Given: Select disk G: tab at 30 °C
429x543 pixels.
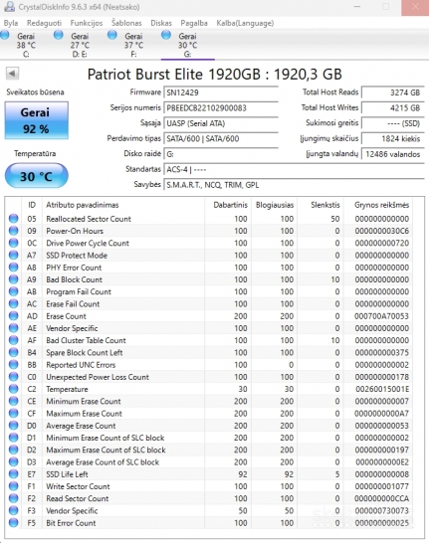Looking at the screenshot, I should [187, 45].
